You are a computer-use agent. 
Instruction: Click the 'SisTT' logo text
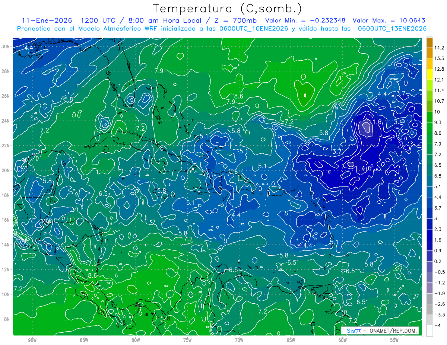click(354, 330)
